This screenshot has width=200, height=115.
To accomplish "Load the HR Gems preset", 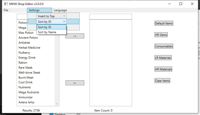I will pos(161,35).
